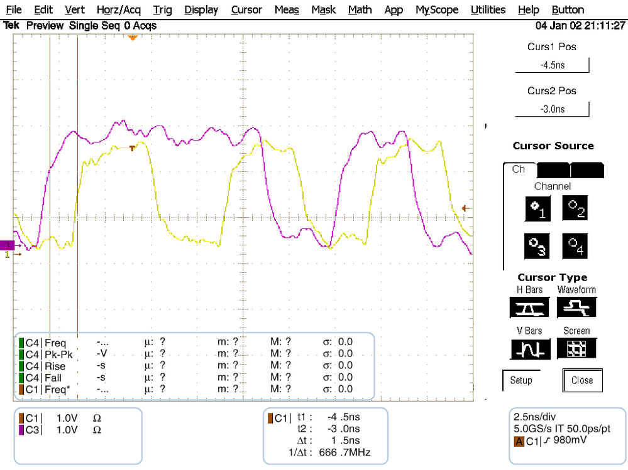Select the C4 Pk-Pk measurement row
The image size is (628, 470).
186,354
